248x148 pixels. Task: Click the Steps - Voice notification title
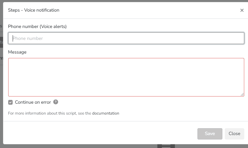point(33,10)
